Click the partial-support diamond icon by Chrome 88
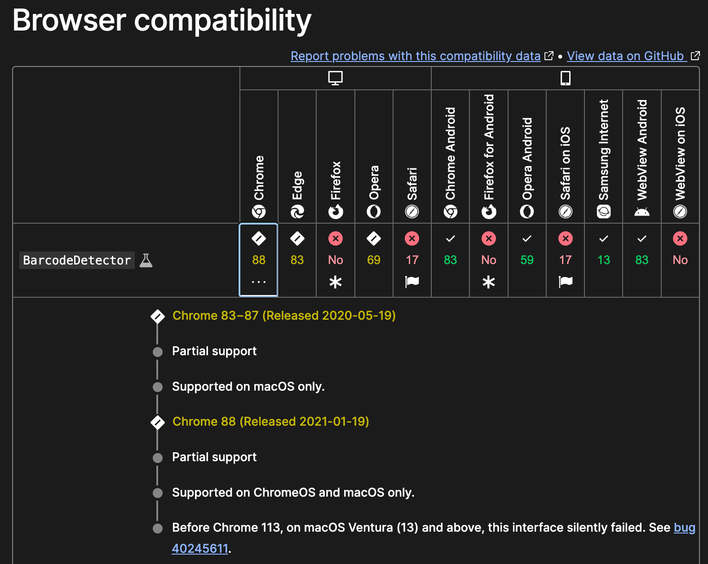Image resolution: width=708 pixels, height=564 pixels. (158, 422)
